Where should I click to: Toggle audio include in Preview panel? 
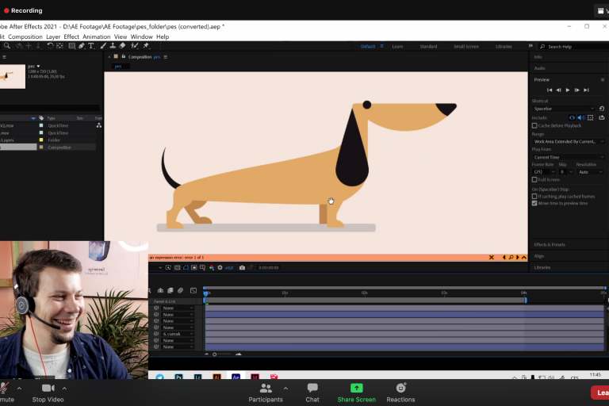(x=580, y=117)
